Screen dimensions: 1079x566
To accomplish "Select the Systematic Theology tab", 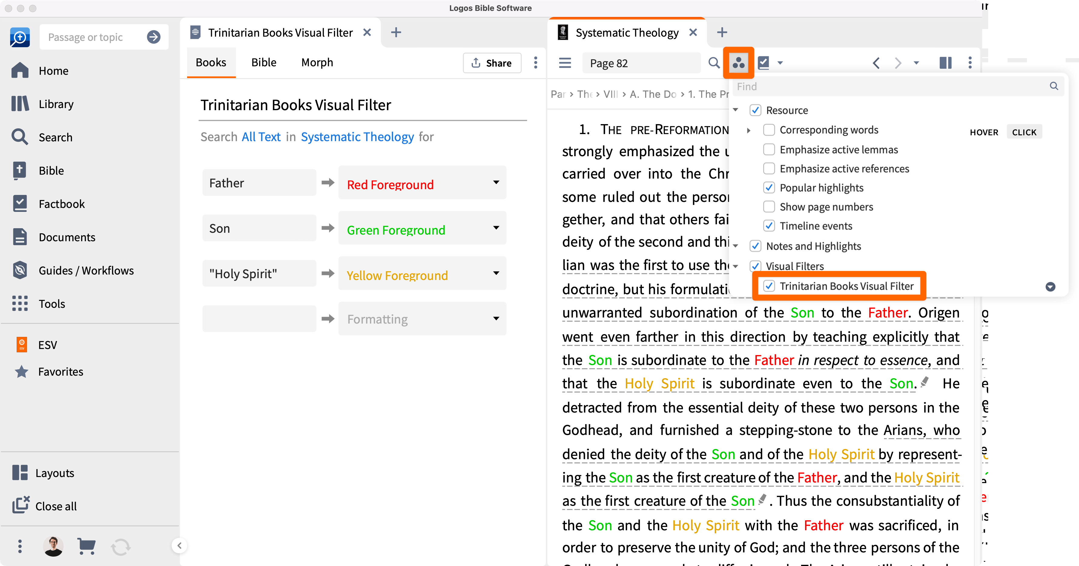I will pyautogui.click(x=627, y=33).
